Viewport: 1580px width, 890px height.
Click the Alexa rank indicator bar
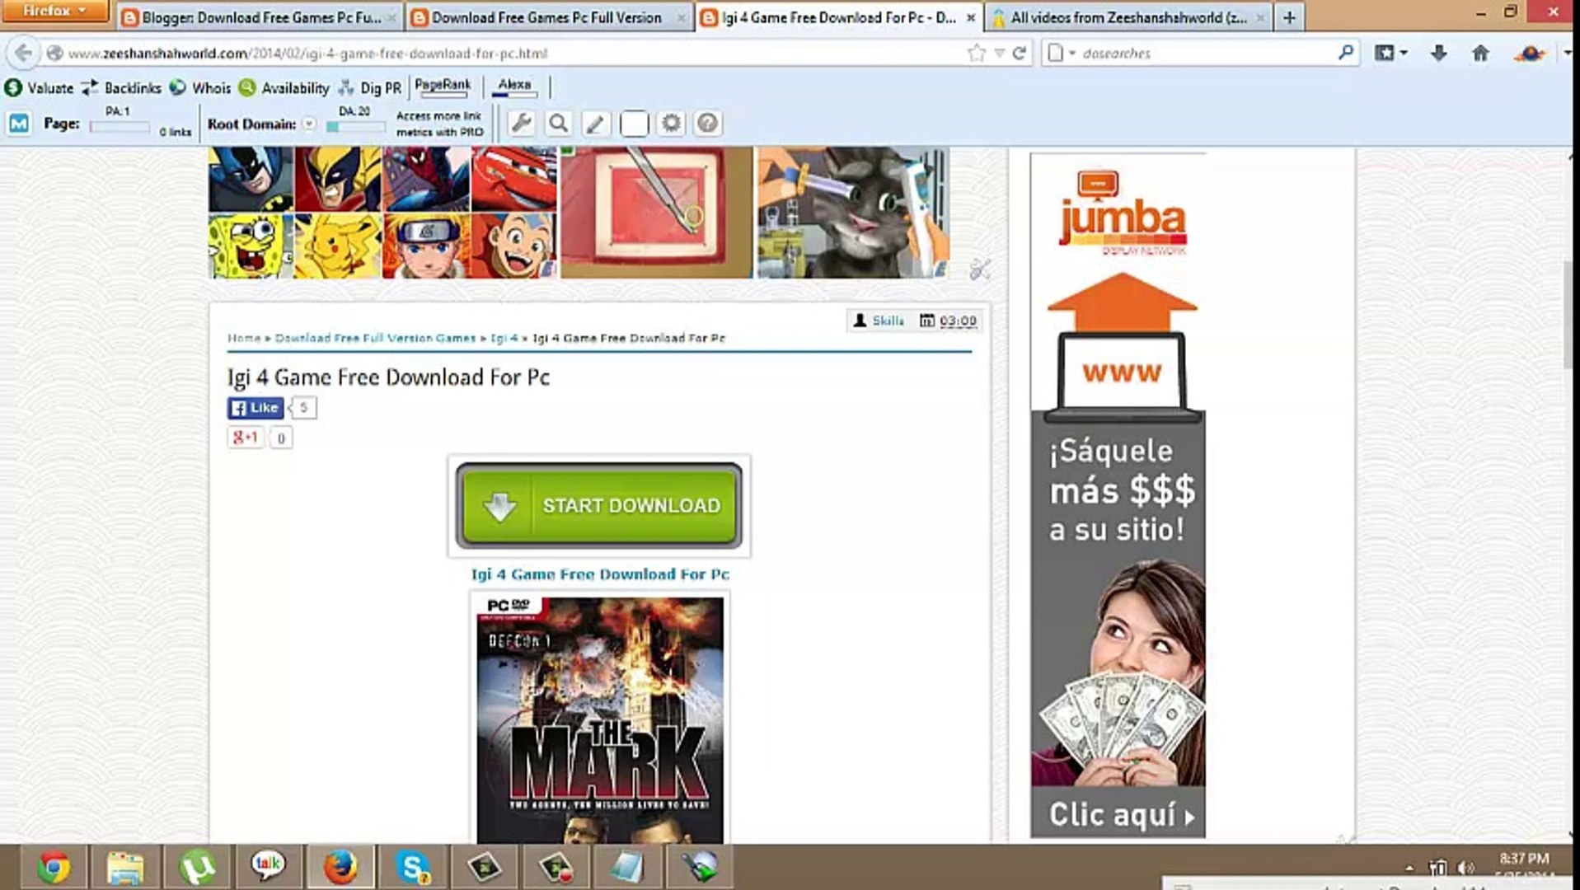tap(514, 87)
